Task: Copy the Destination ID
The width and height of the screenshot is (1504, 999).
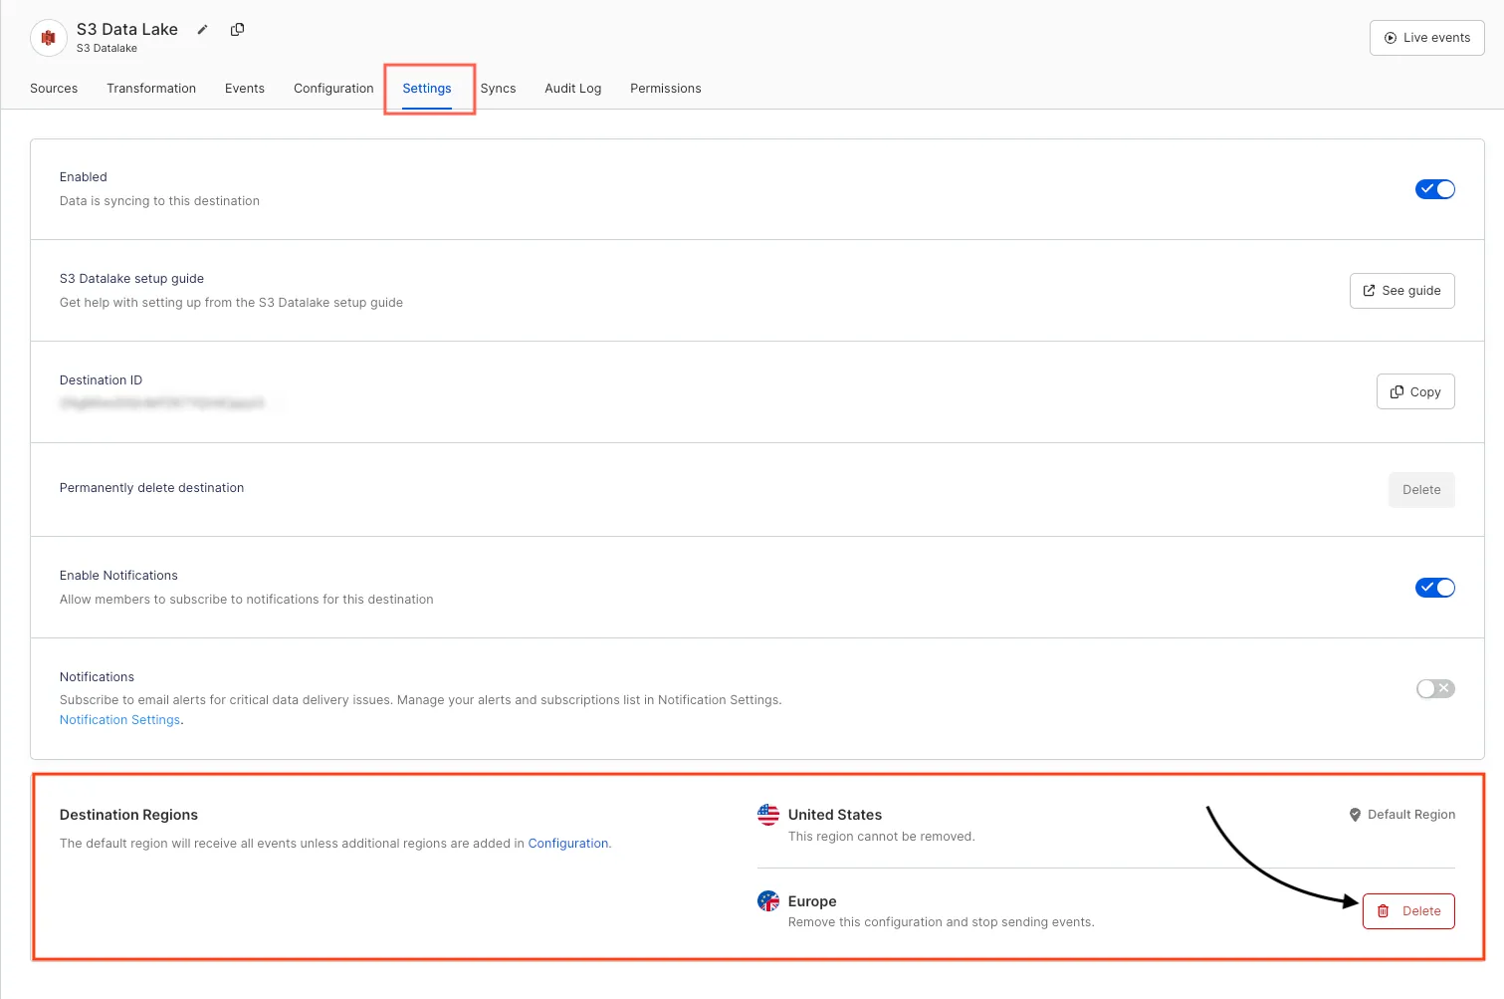Action: (x=1415, y=391)
